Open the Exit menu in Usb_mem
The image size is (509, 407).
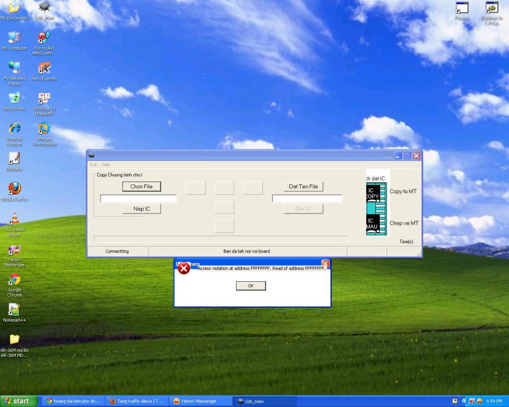click(93, 164)
